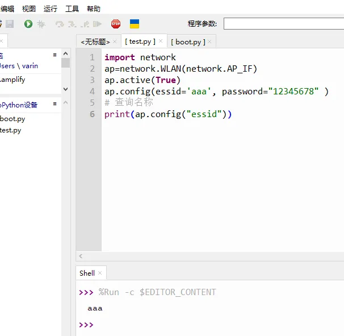The width and height of the screenshot is (344, 336).
Task: Open the 帮助 menu
Action: pos(94,9)
